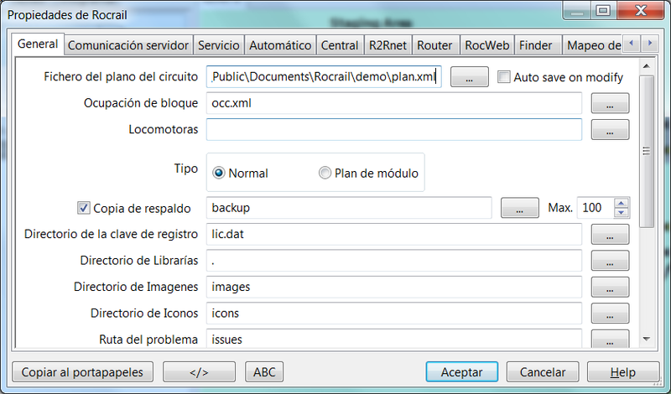
Task: Click the Max. value field showing 100
Action: click(596, 208)
